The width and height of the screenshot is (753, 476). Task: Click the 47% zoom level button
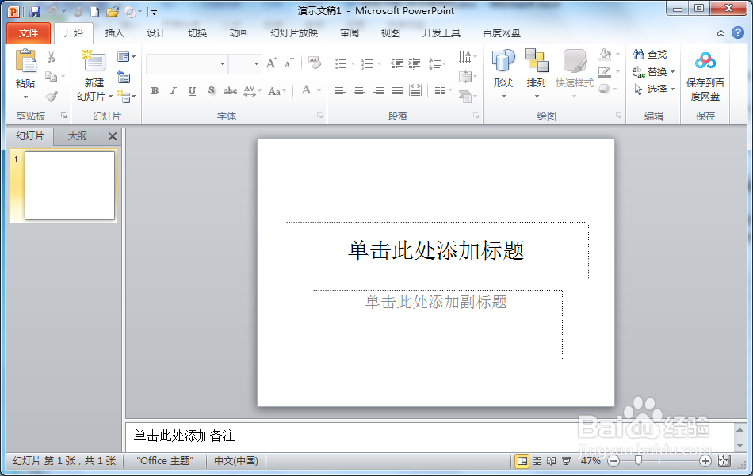tap(591, 461)
